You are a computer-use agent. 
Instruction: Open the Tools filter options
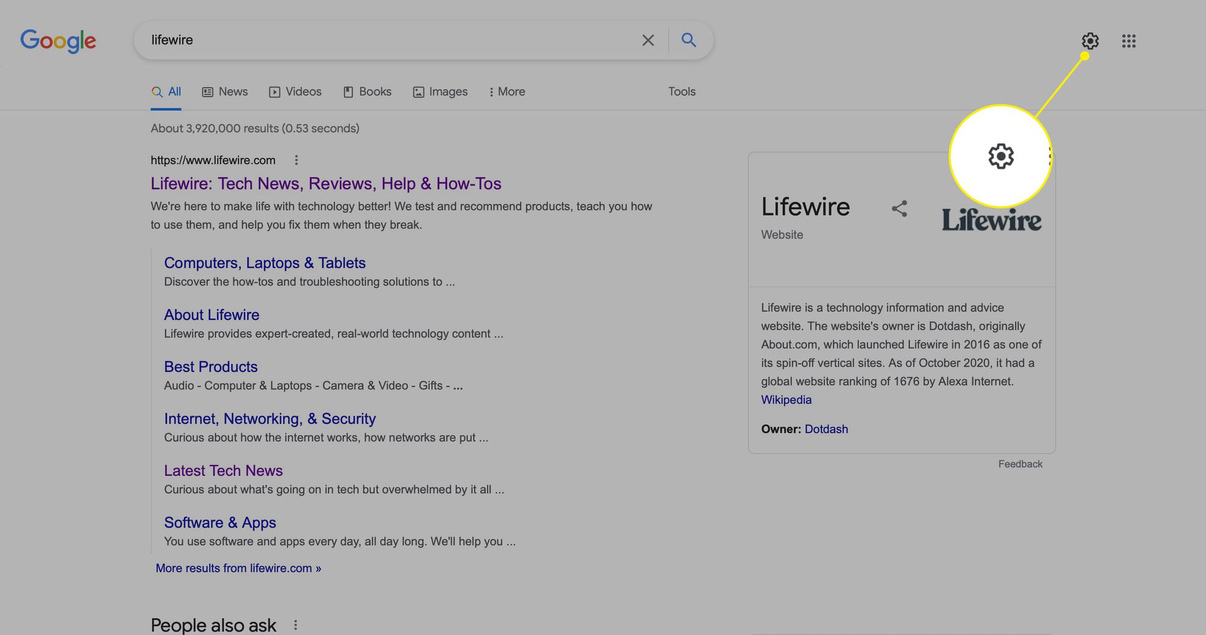pyautogui.click(x=682, y=92)
